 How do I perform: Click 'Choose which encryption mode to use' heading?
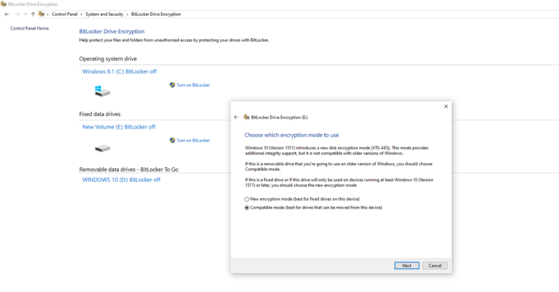coord(292,135)
